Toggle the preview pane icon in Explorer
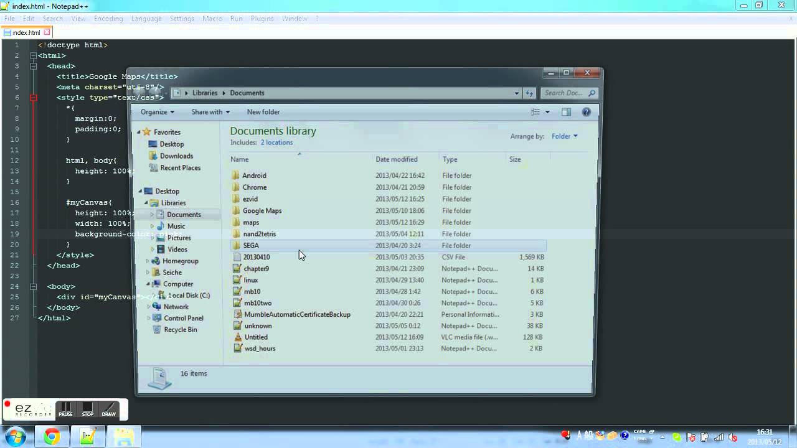 566,112
